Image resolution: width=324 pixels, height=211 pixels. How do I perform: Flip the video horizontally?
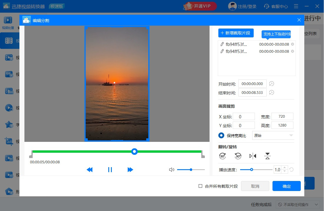pos(252,156)
